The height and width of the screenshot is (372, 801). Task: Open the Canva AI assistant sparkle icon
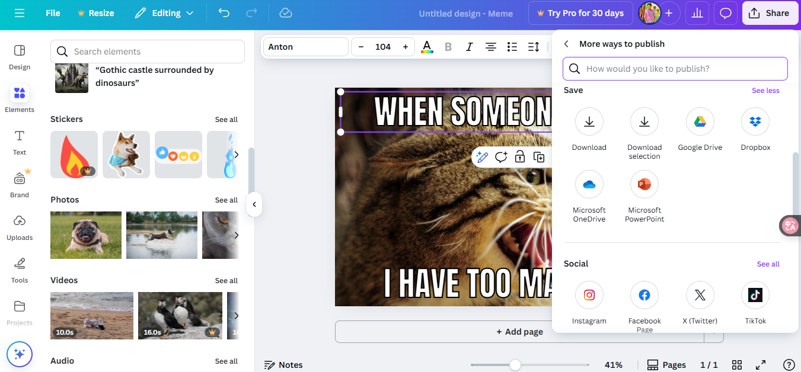(x=19, y=354)
